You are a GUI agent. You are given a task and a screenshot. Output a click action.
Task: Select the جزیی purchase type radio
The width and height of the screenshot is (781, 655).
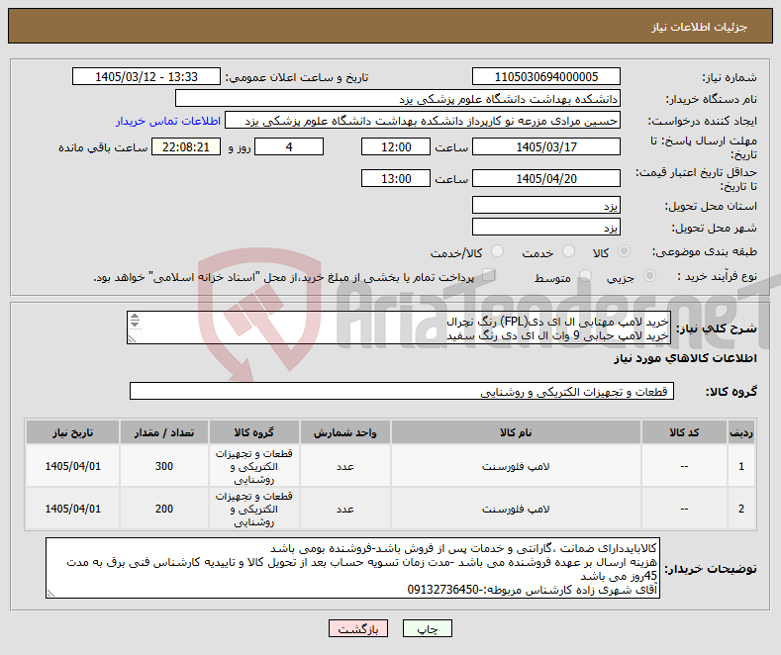pyautogui.click(x=649, y=276)
